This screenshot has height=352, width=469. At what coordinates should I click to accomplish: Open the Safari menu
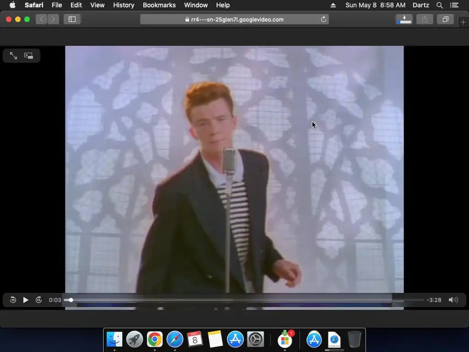pos(34,5)
